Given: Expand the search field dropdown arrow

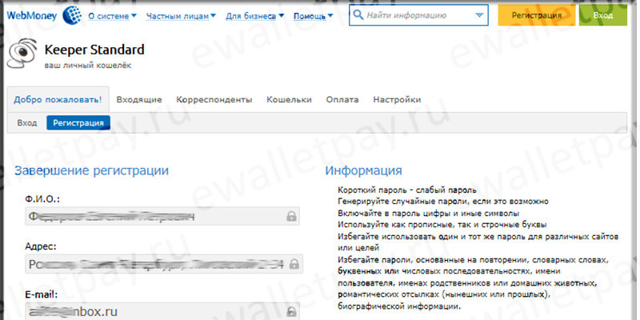Looking at the screenshot, I should pyautogui.click(x=479, y=15).
